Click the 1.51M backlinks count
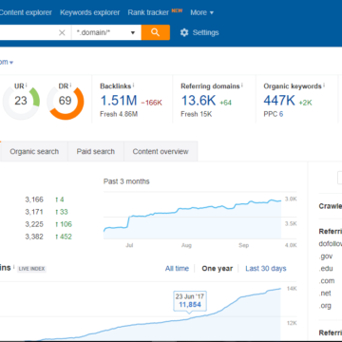342x342 pixels. pos(119,101)
